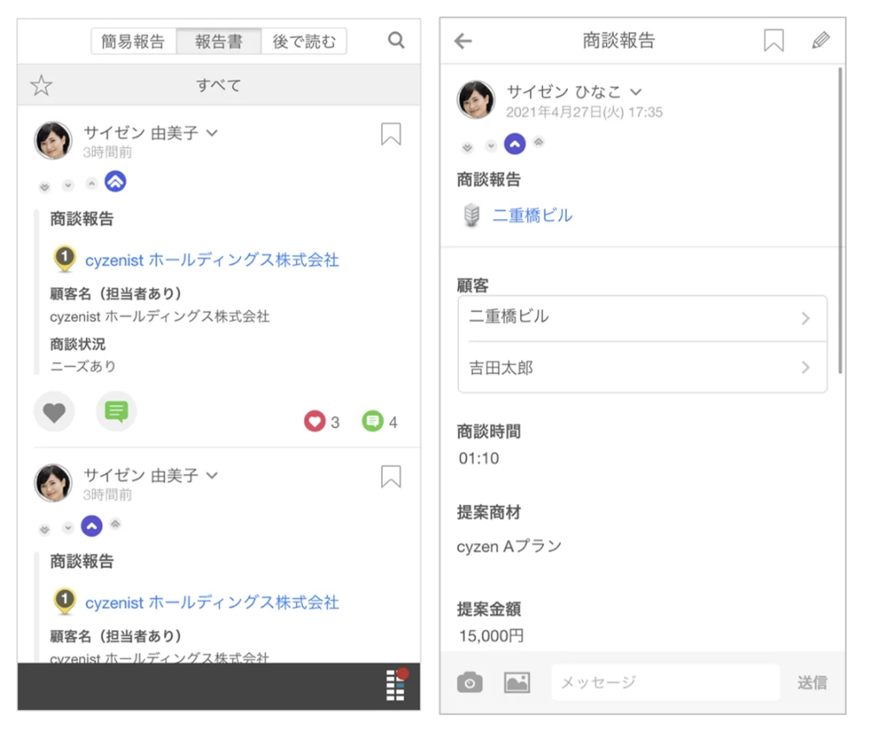Image resolution: width=871 pixels, height=729 pixels.
Task: Click the detail view scrollbar
Action: coord(841,220)
